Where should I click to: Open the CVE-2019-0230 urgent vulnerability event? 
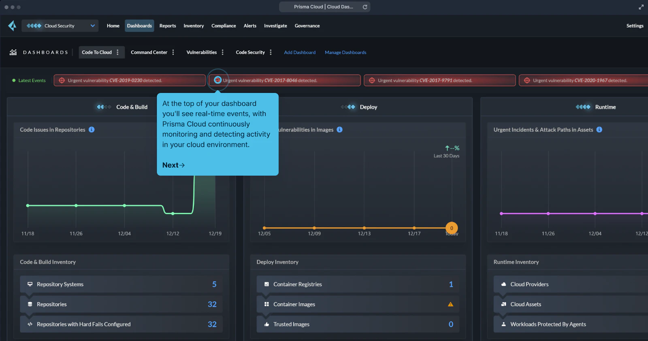[130, 80]
